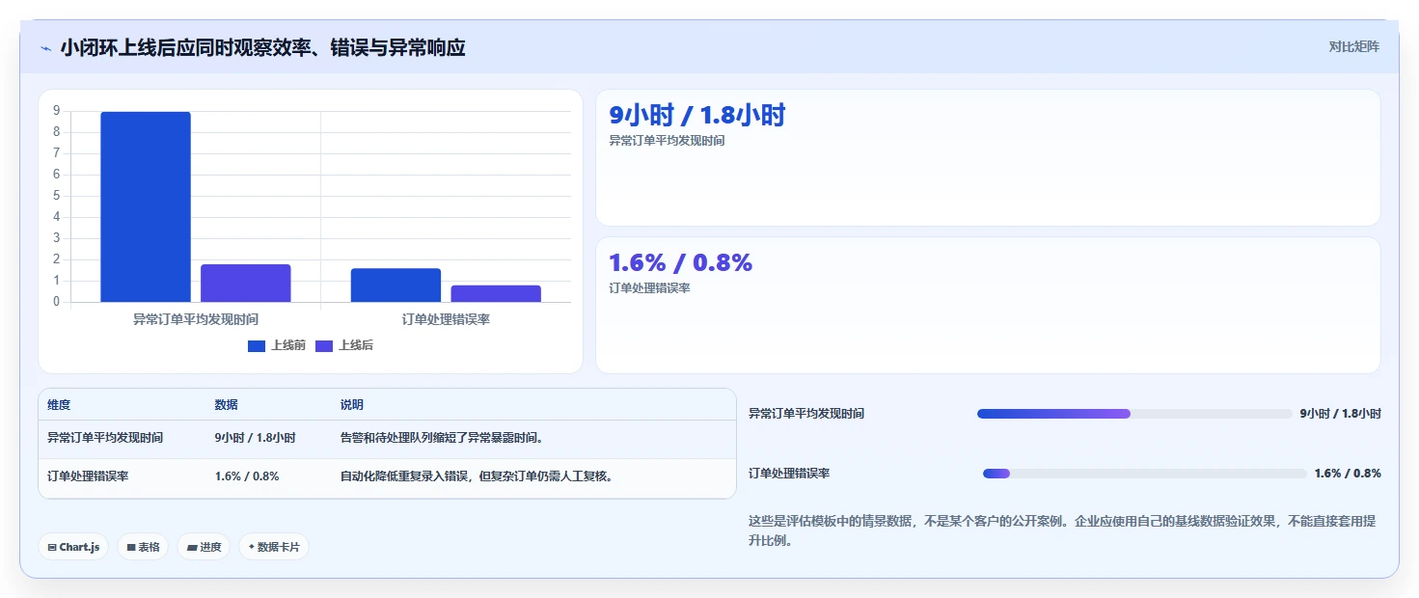Click the 上线前 legend label
This screenshot has width=1419, height=598.
(x=288, y=345)
